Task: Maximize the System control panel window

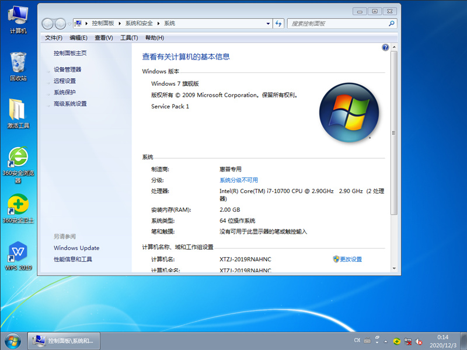Action: 375,11
